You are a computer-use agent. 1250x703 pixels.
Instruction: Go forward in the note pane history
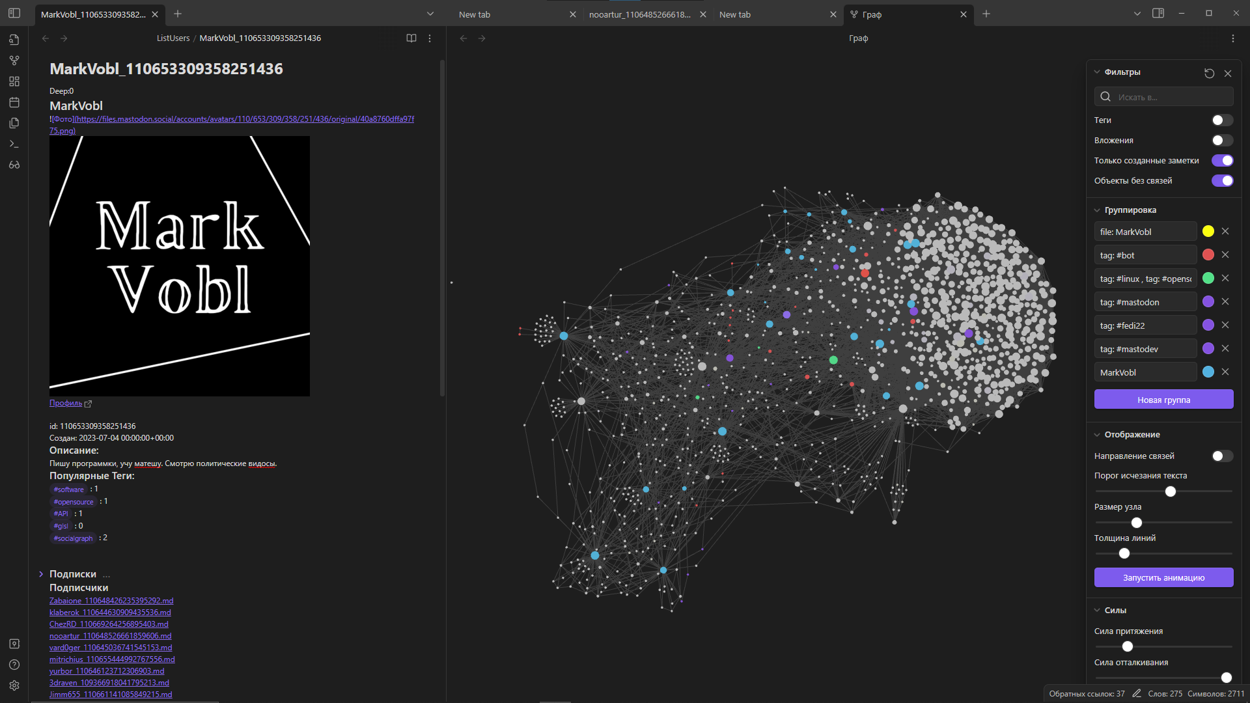[x=64, y=38]
